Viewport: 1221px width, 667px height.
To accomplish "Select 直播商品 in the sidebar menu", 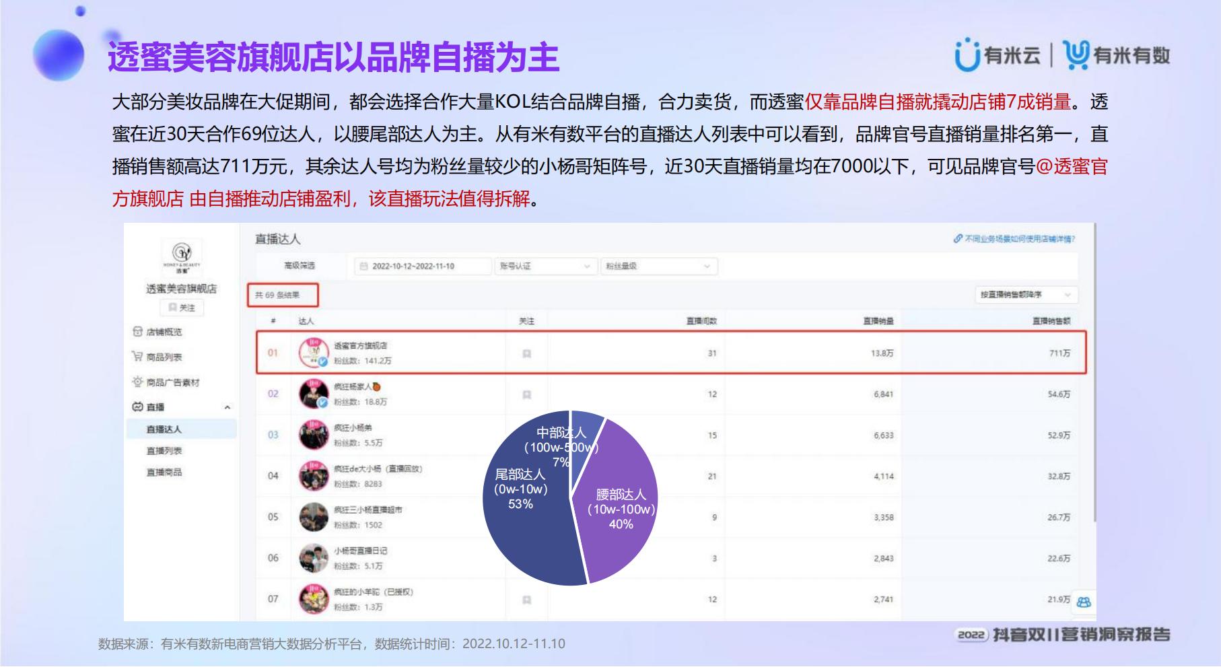I will (164, 472).
